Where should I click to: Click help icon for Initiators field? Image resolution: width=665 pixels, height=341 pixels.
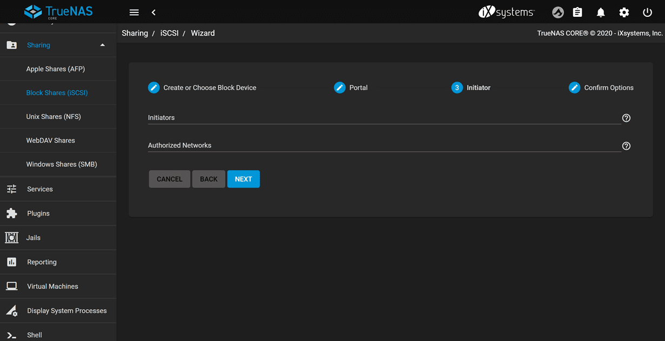coord(626,118)
